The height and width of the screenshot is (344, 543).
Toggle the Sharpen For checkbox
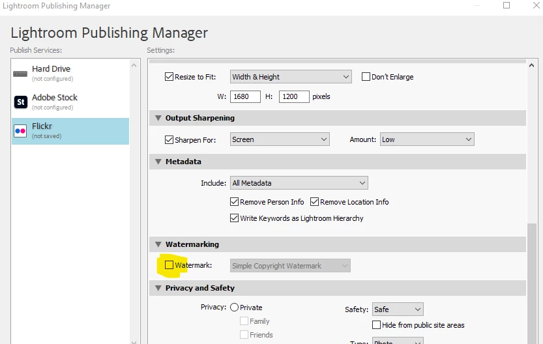(x=169, y=140)
